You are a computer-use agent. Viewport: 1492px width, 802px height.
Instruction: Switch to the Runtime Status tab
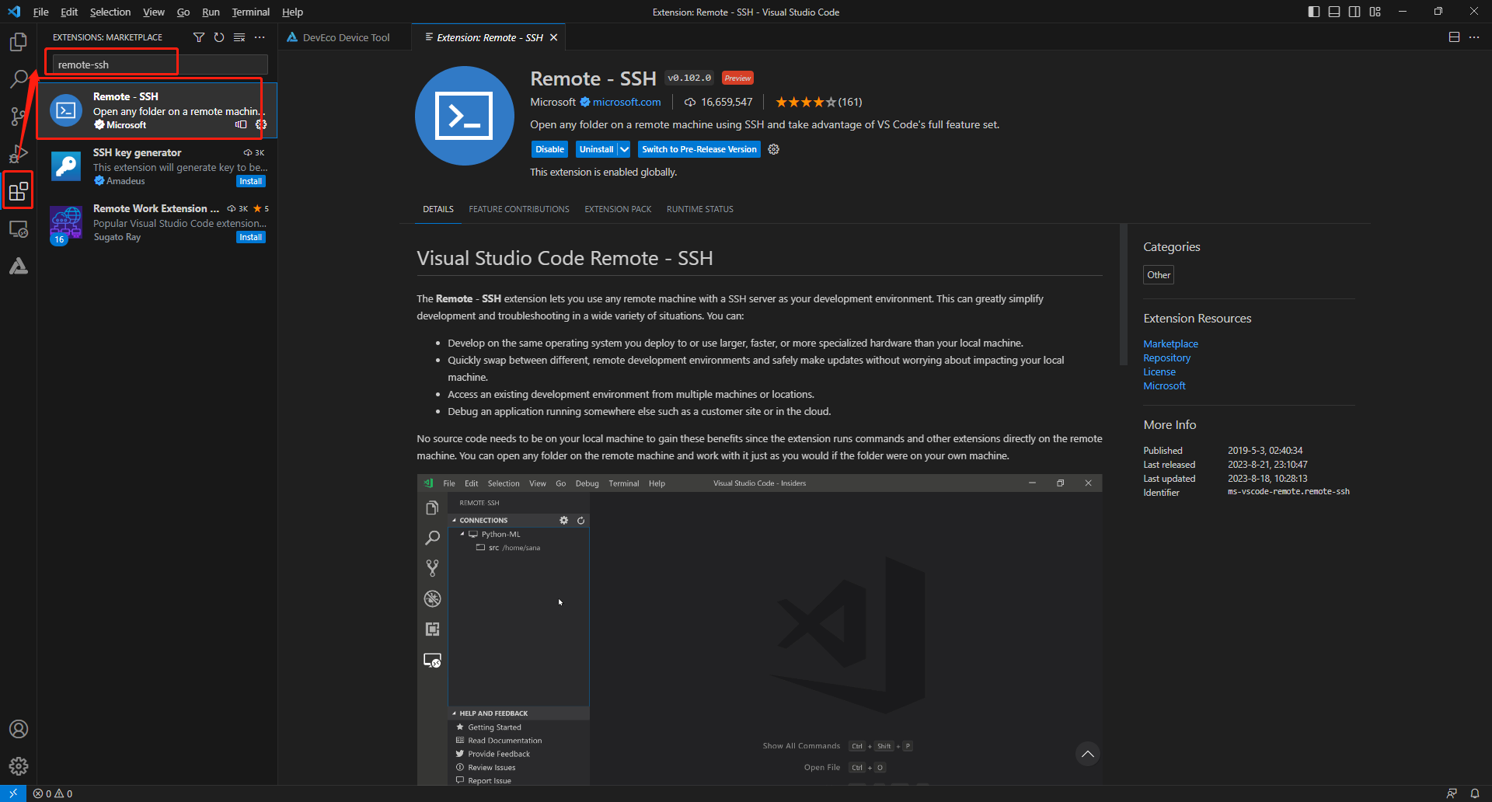coord(700,209)
